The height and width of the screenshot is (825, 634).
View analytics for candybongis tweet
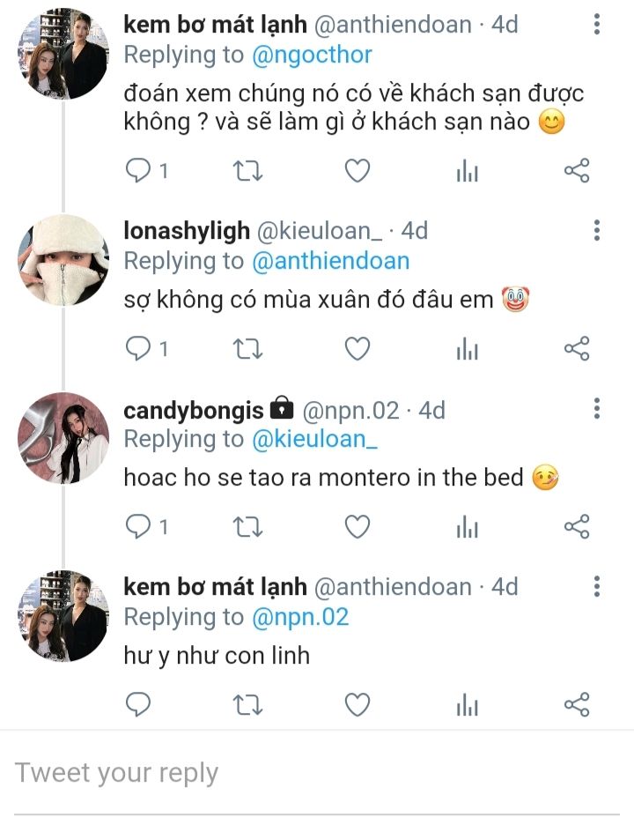tap(467, 527)
